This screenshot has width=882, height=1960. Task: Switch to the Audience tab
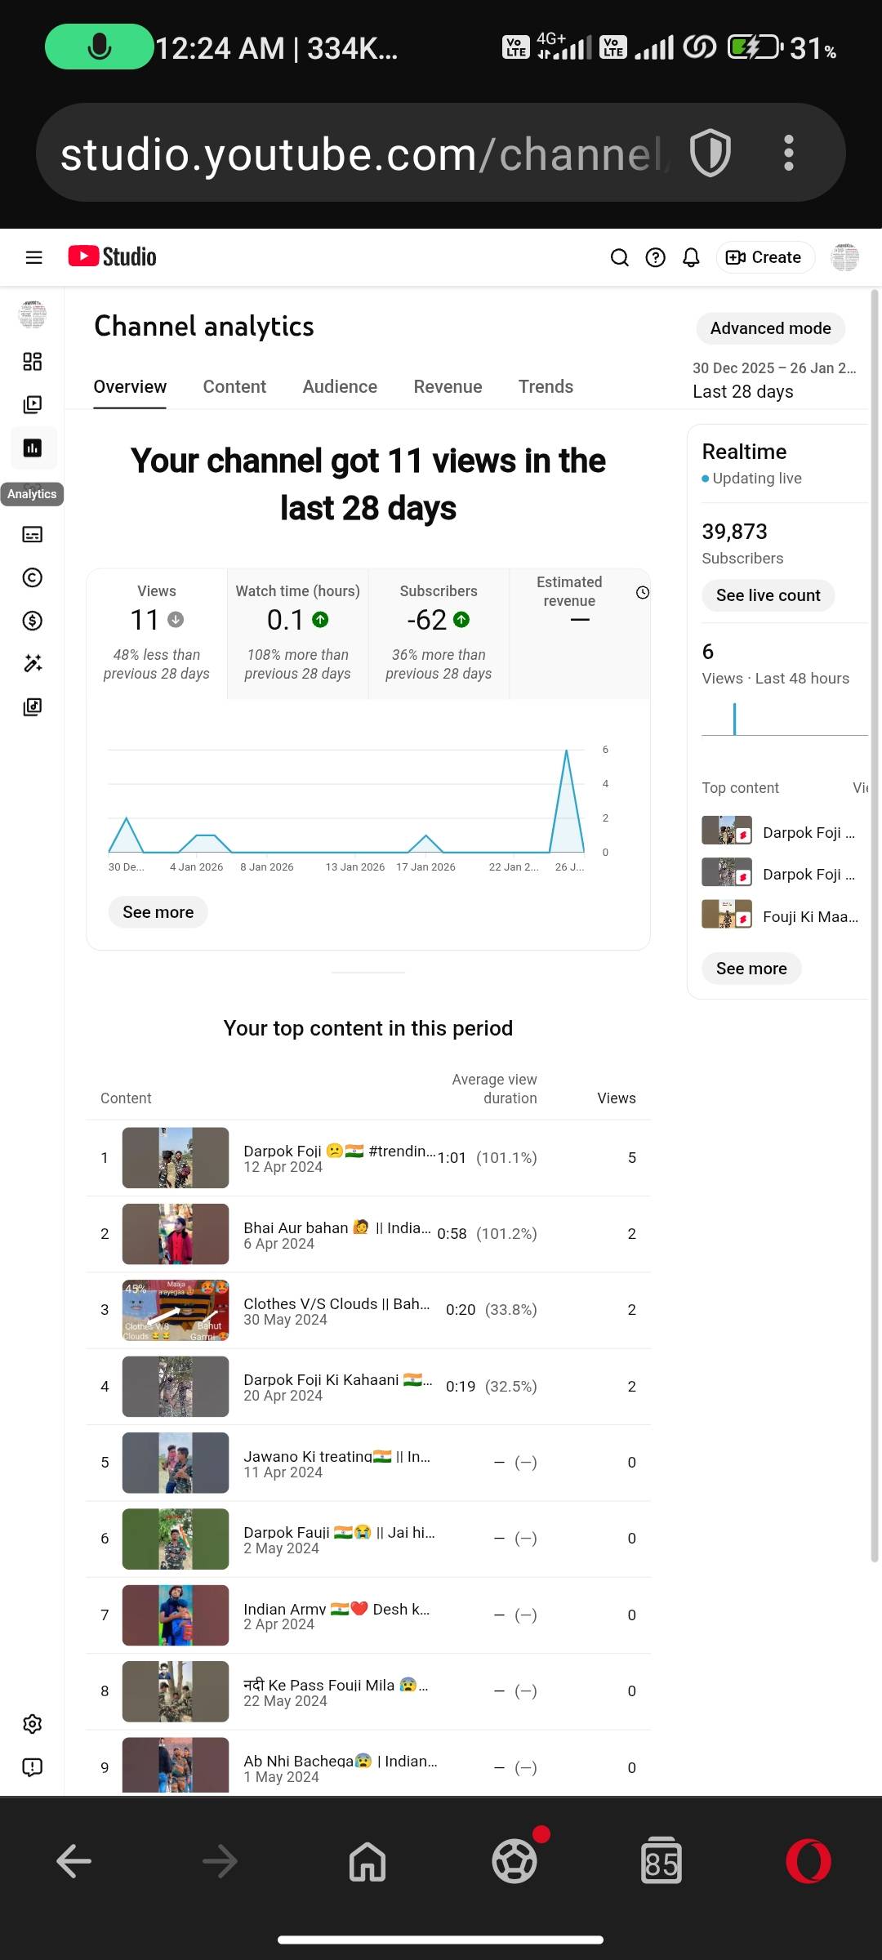340,386
